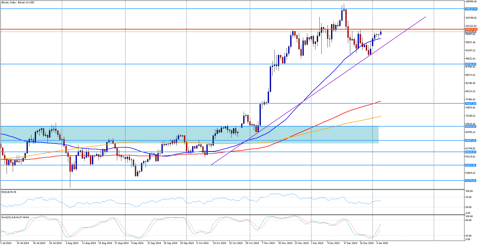The width and height of the screenshot is (479, 246).
Task: Select the 106619.30 horizontal level label
Action: (471, 9)
